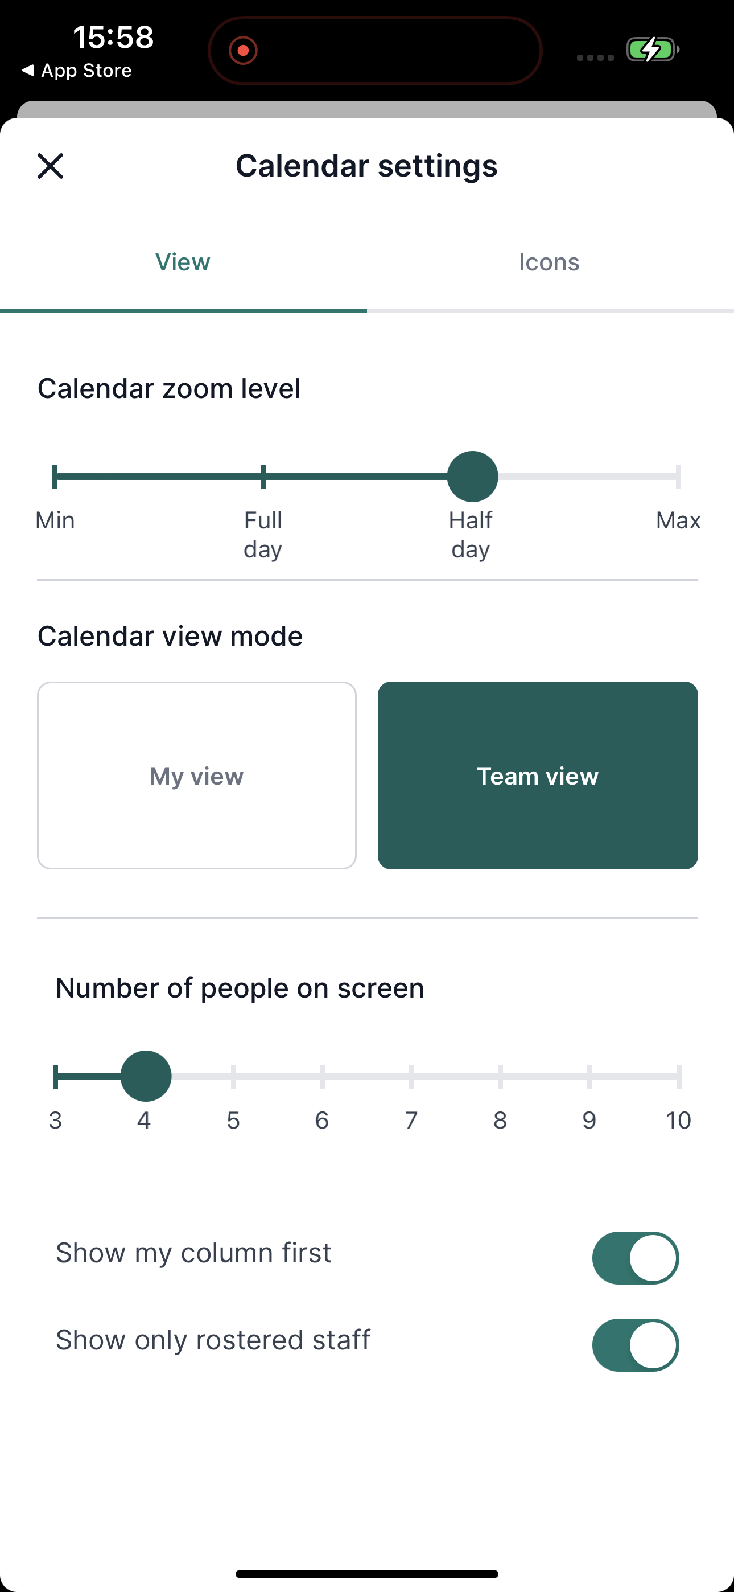Viewport: 734px width, 1592px height.
Task: Set number of people to 10
Action: pyautogui.click(x=678, y=1076)
